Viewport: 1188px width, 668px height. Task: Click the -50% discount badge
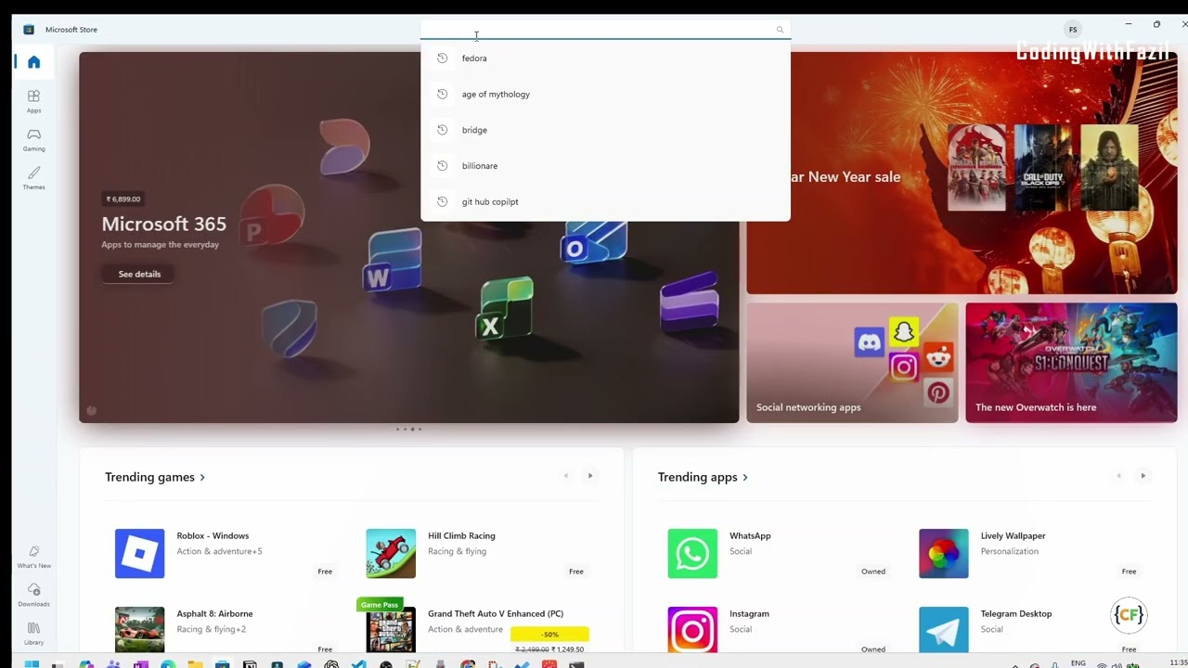550,635
